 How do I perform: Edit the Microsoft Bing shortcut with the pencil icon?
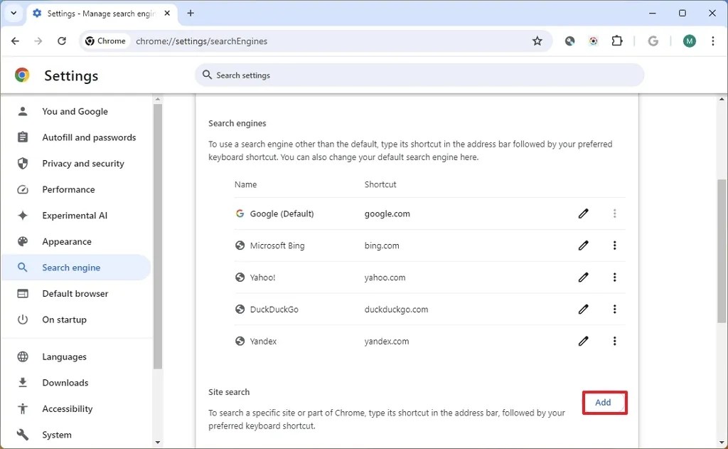click(x=583, y=245)
